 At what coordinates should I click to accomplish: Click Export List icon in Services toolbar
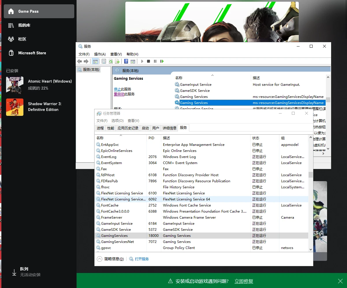pos(117,61)
